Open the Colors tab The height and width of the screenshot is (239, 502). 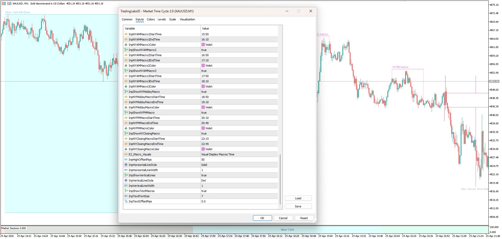(x=151, y=19)
